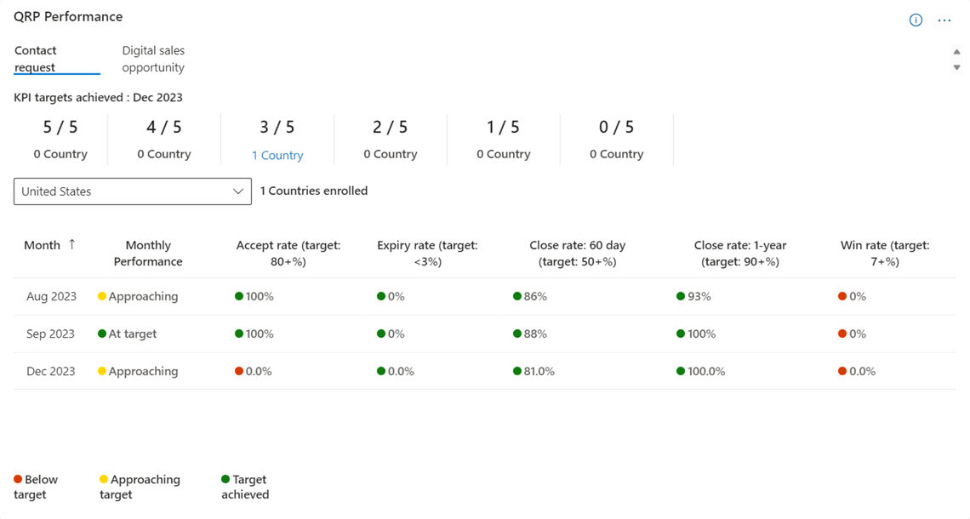Select the Dec 2023 table row
This screenshot has height=519, width=970.
(51, 371)
